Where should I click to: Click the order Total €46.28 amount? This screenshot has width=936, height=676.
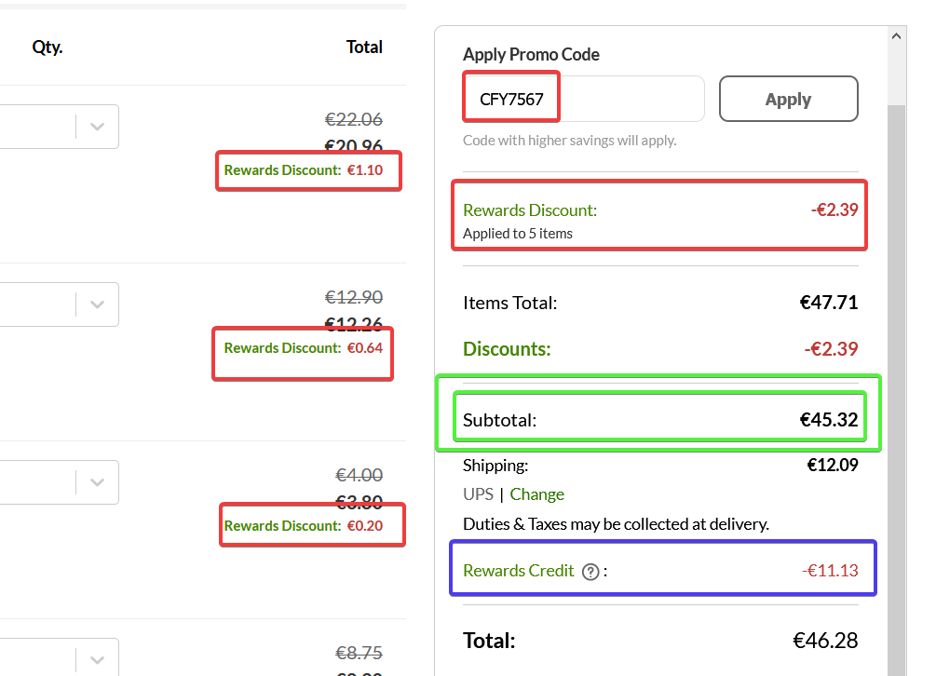[x=825, y=641]
